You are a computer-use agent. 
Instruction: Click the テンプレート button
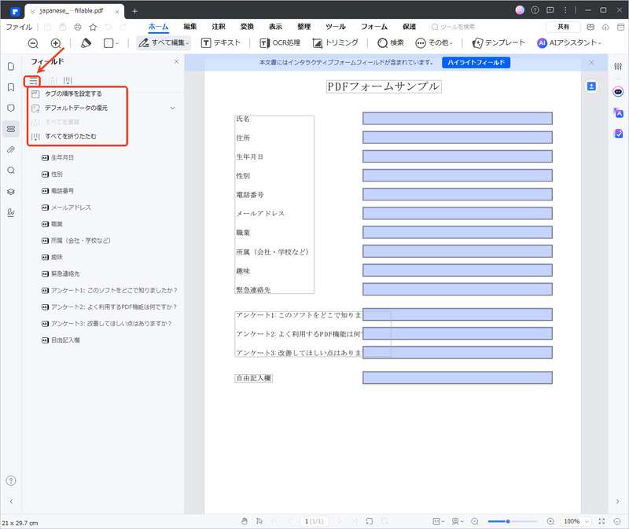pos(498,43)
